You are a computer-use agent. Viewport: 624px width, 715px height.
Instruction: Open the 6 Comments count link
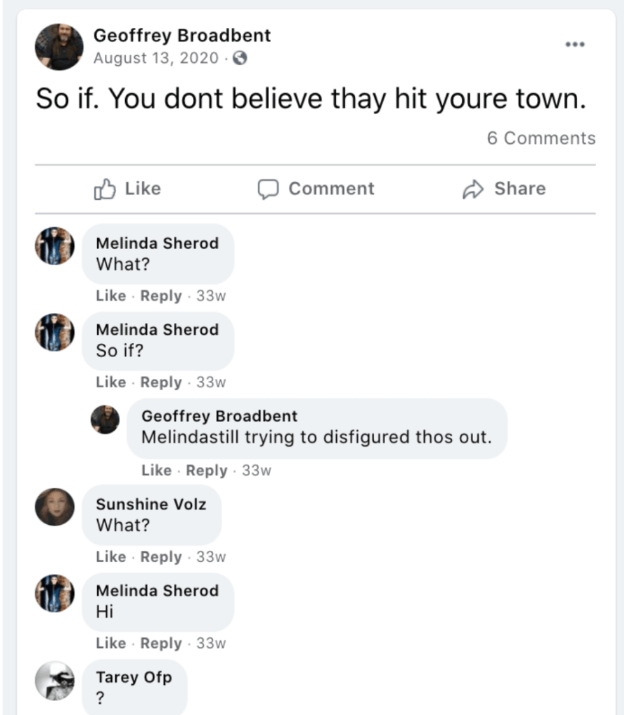click(x=541, y=138)
